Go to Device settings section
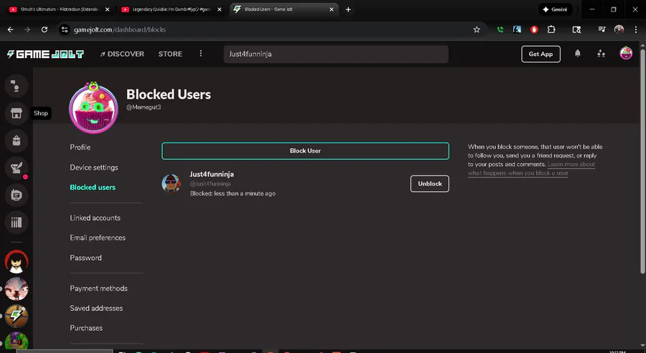The width and height of the screenshot is (646, 353). click(x=94, y=168)
